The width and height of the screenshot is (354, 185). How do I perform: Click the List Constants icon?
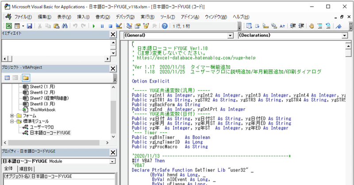[x=258, y=26]
